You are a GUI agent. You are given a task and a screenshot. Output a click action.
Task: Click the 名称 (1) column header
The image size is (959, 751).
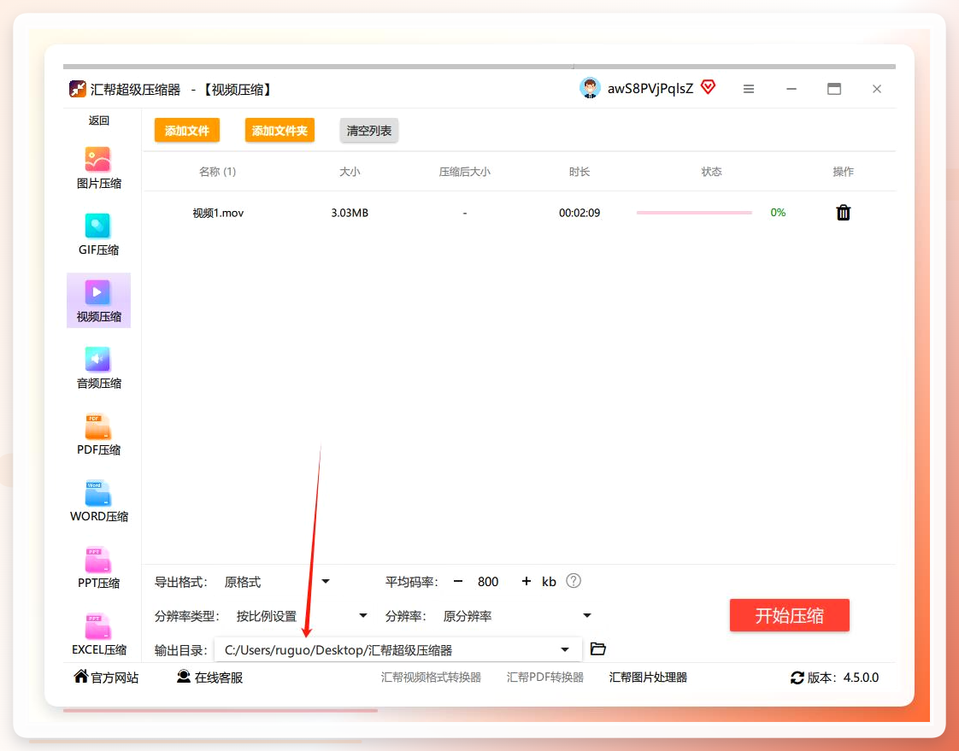218,171
